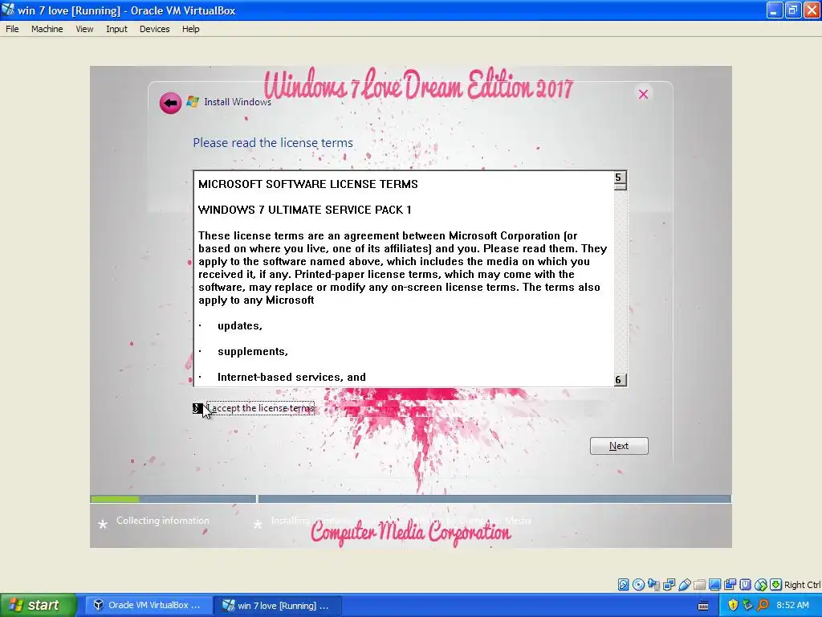The height and width of the screenshot is (617, 822).
Task: Click license text scrollbar up arrow
Action: tap(621, 178)
